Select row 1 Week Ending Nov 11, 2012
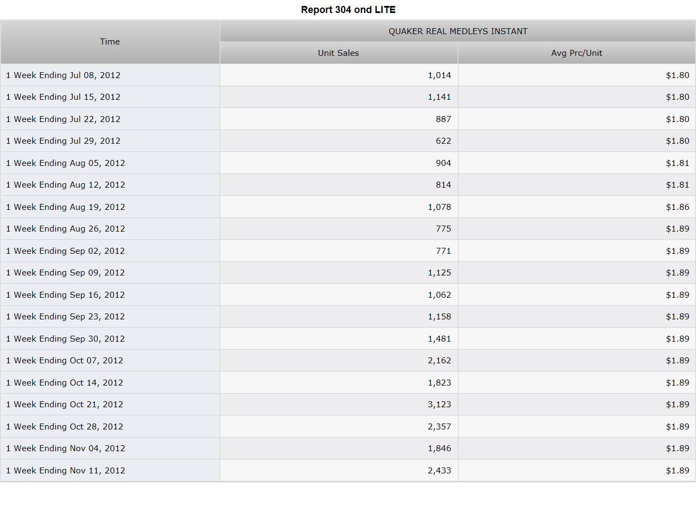The image size is (696, 513). pyautogui.click(x=348, y=471)
